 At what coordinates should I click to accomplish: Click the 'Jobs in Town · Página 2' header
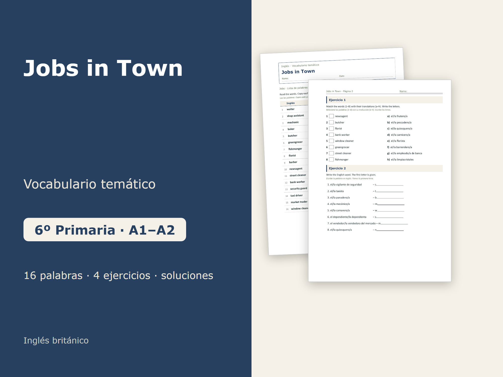340,91
